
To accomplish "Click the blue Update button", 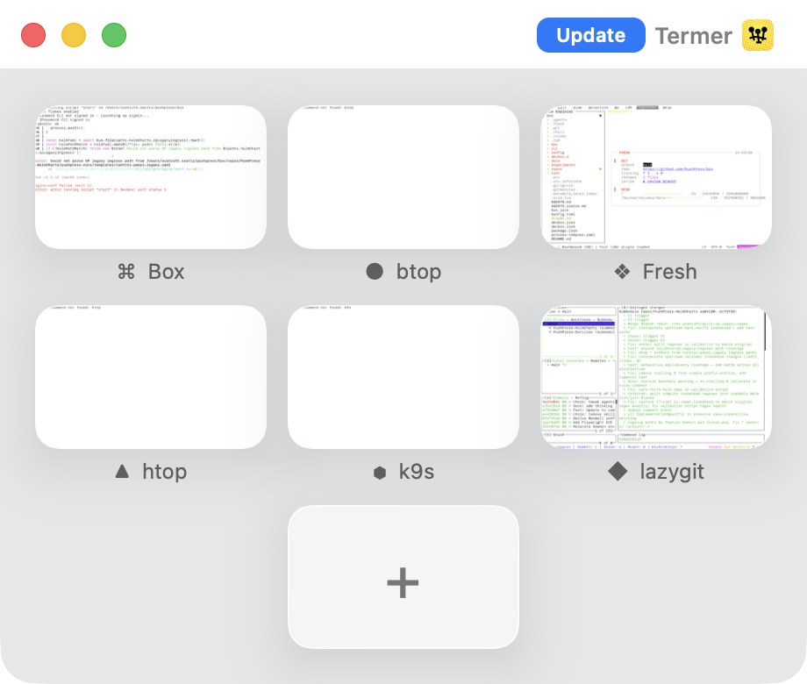I will [590, 35].
